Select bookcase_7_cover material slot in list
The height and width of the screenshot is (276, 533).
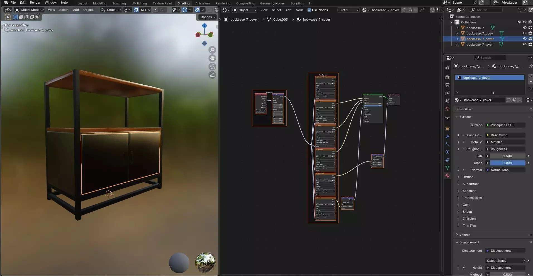click(x=489, y=78)
